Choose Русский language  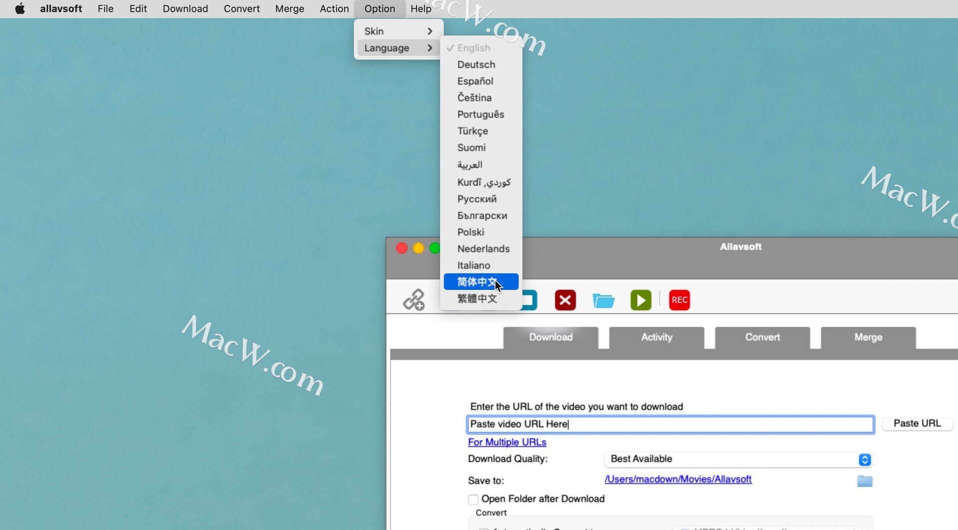(481, 199)
